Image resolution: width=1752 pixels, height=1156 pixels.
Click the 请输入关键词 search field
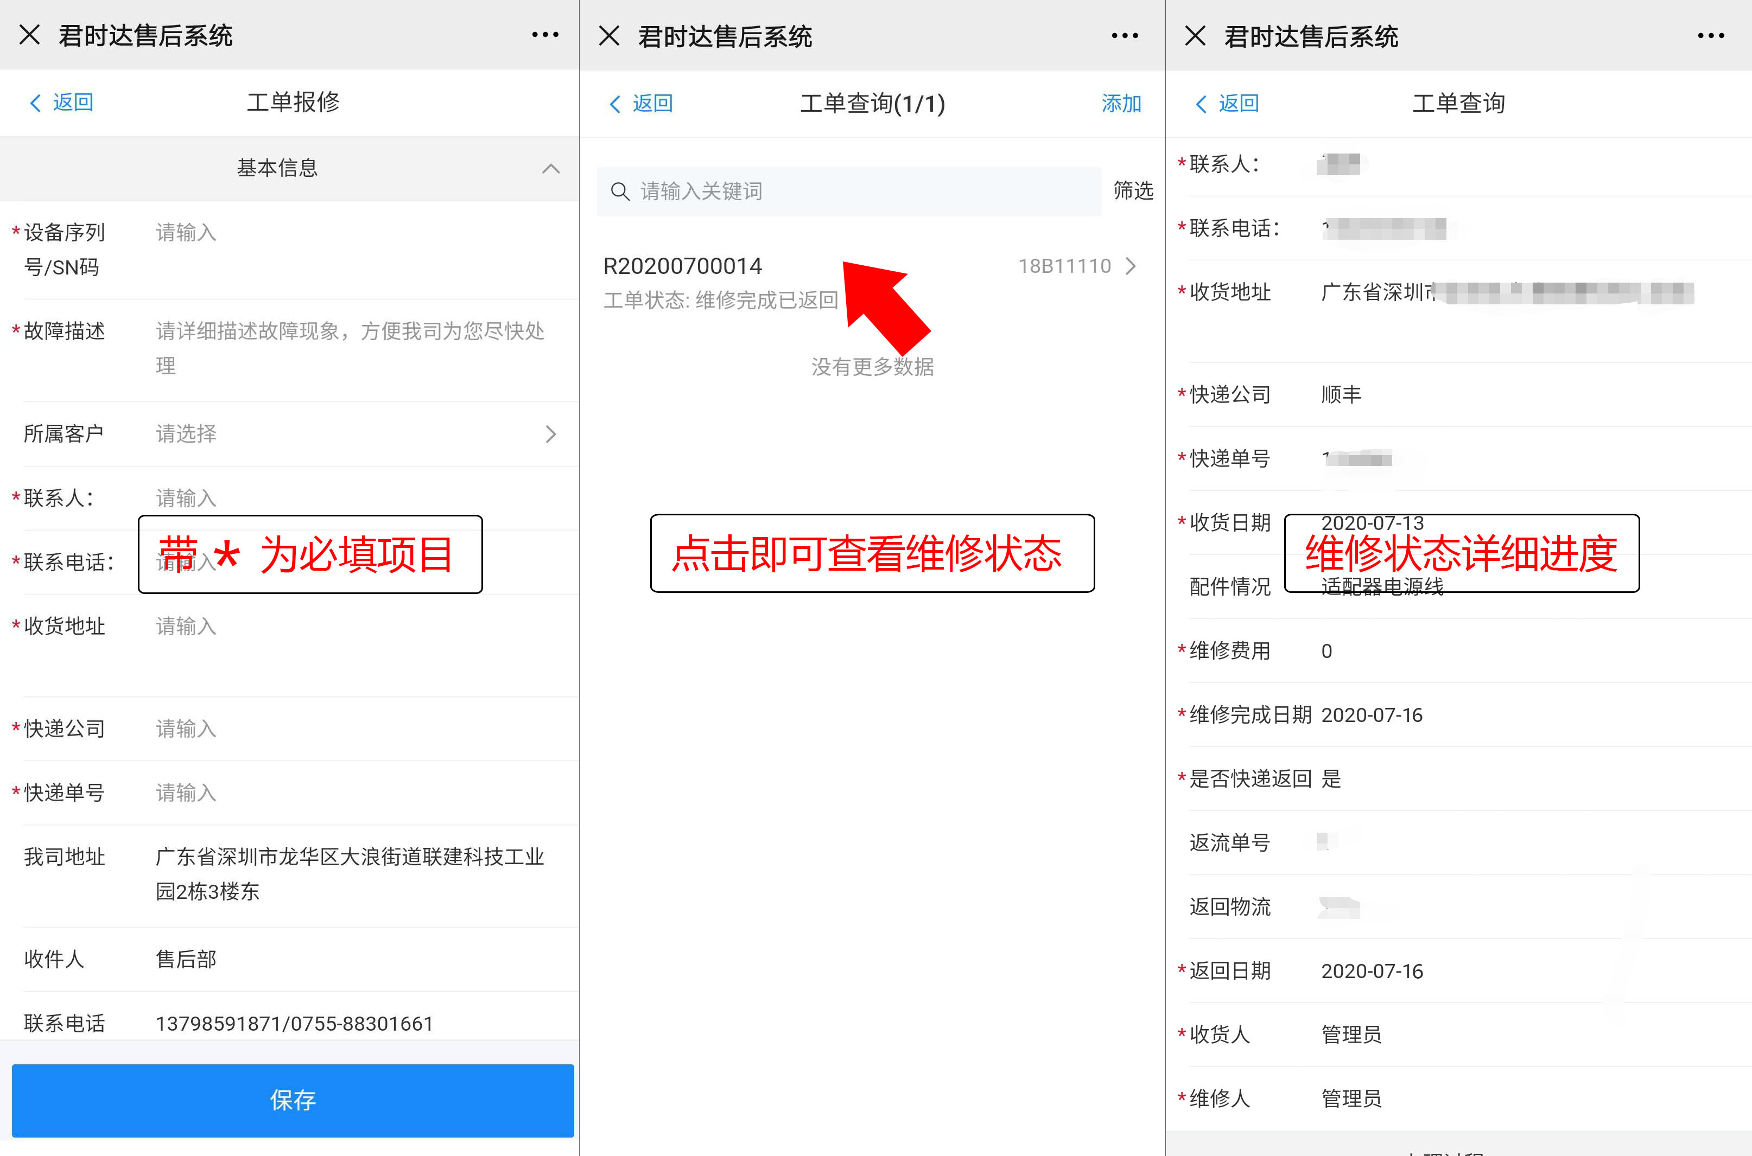848,191
